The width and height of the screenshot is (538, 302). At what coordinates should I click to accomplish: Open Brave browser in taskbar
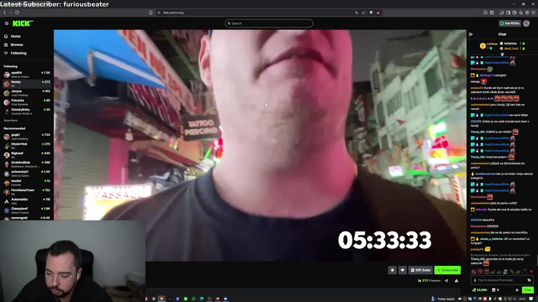[161, 299]
